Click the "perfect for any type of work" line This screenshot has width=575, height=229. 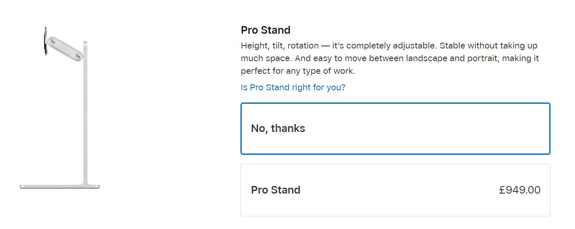(x=298, y=71)
